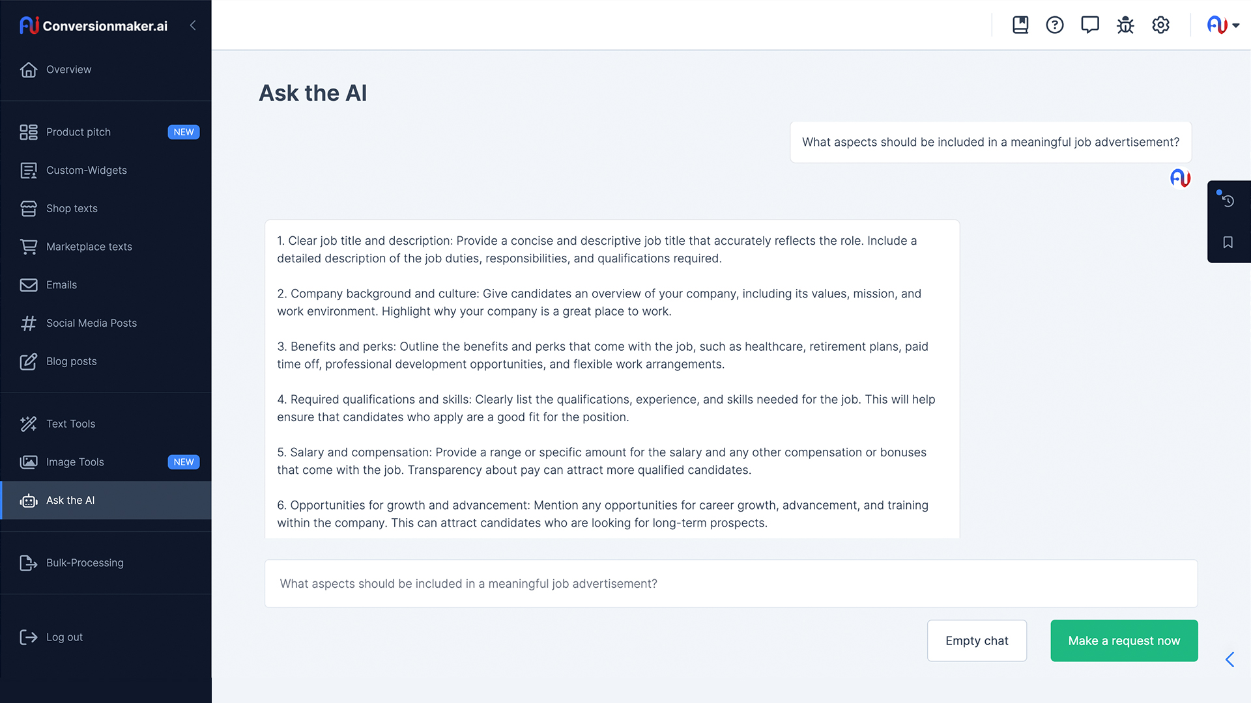Click the help question mark icon

coord(1055,25)
